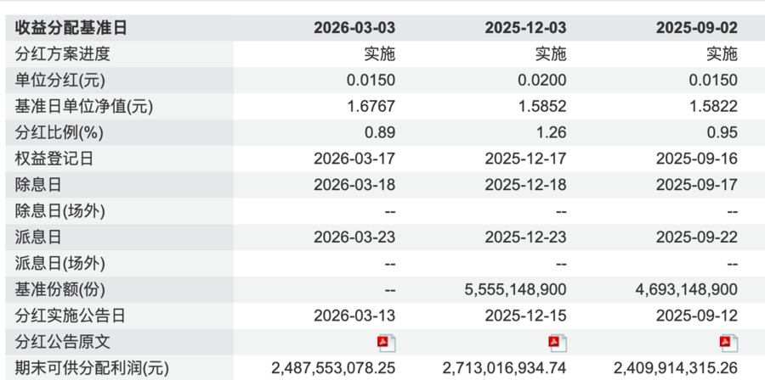Click the distributable profit 2,487,553,078.25

pyautogui.click(x=334, y=368)
